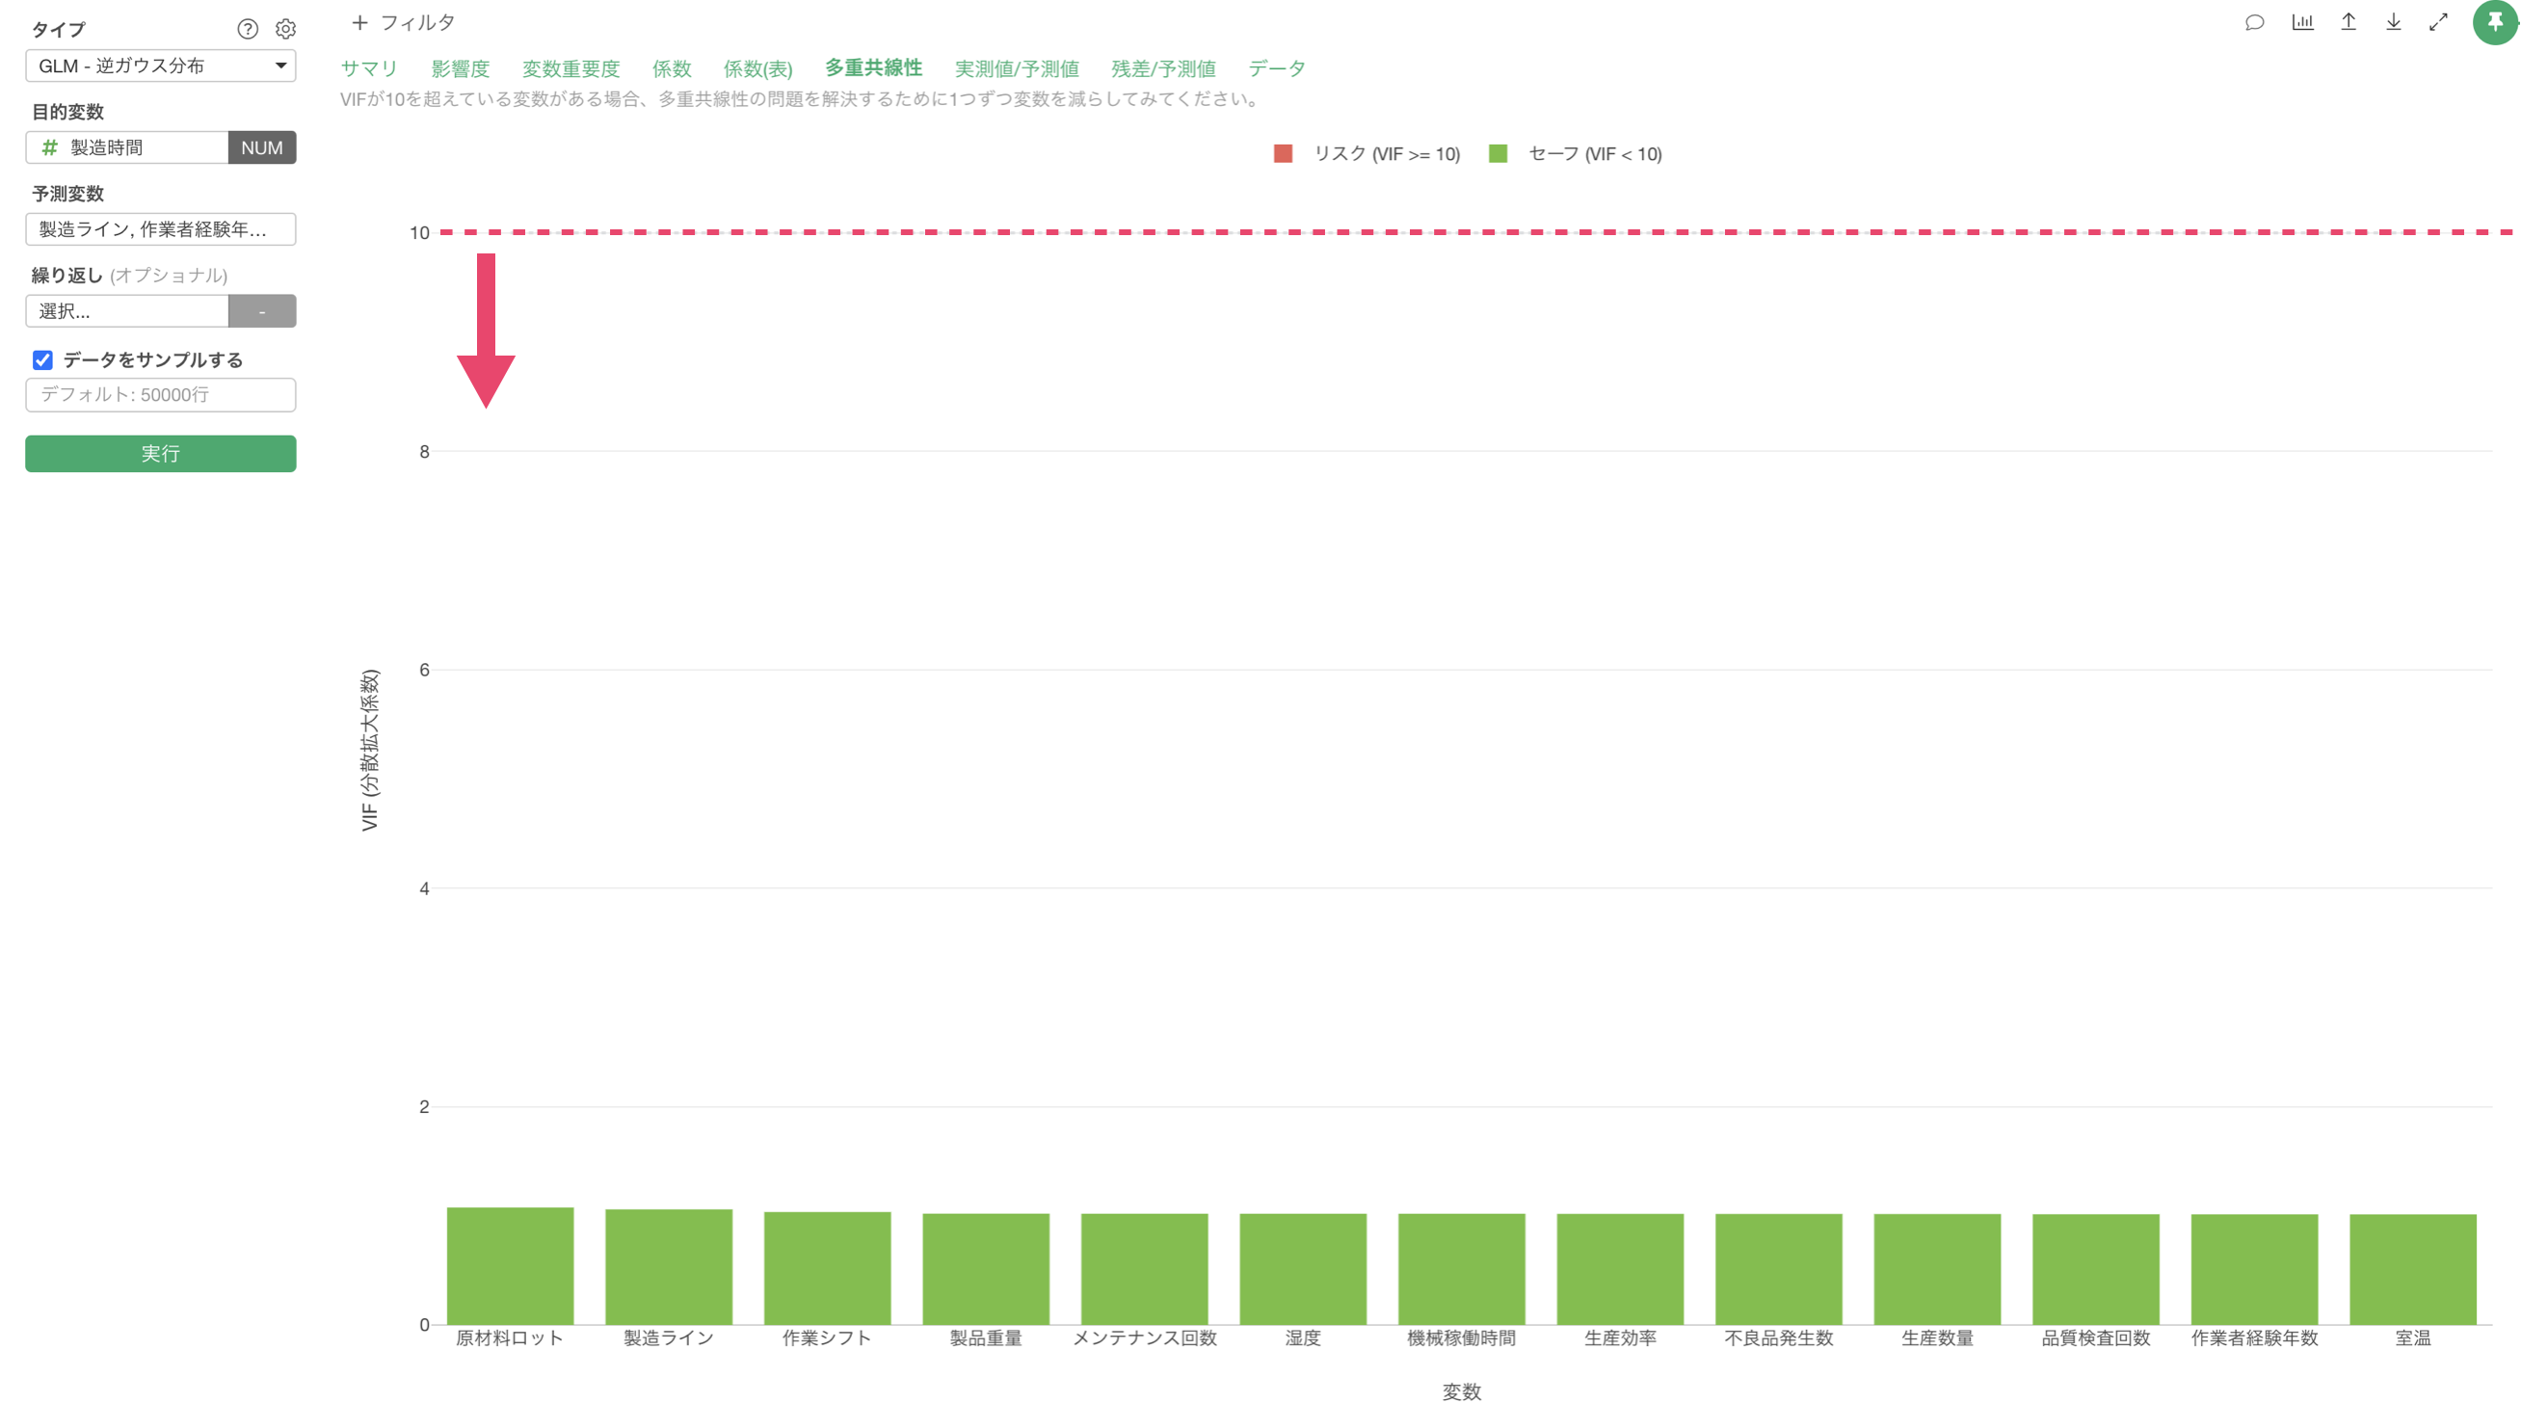Screen dimensions: 2521x1403
Task: Click the green pin icon
Action: 2495,22
